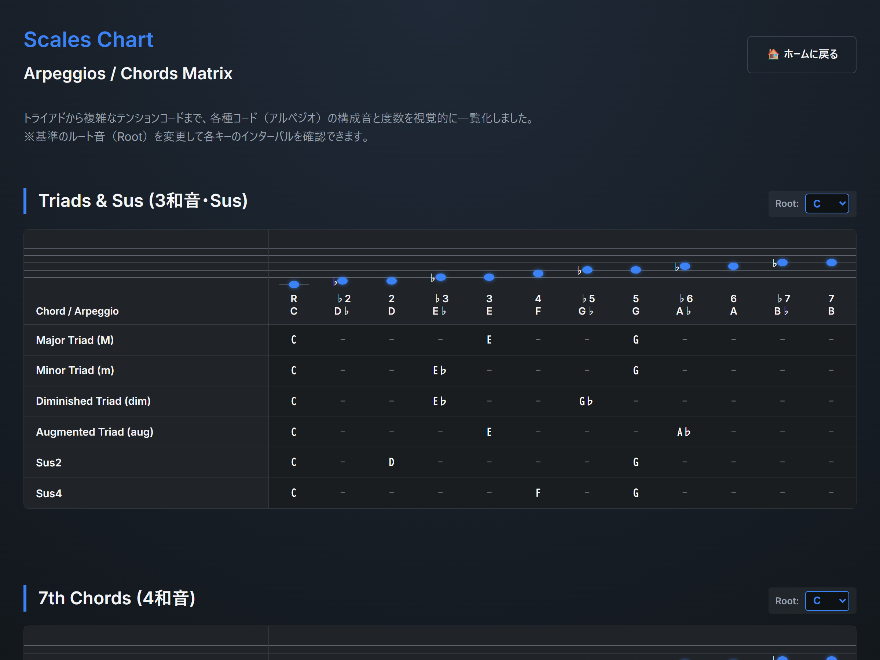Click the flat-2 D♭ note on staff

pyautogui.click(x=342, y=281)
